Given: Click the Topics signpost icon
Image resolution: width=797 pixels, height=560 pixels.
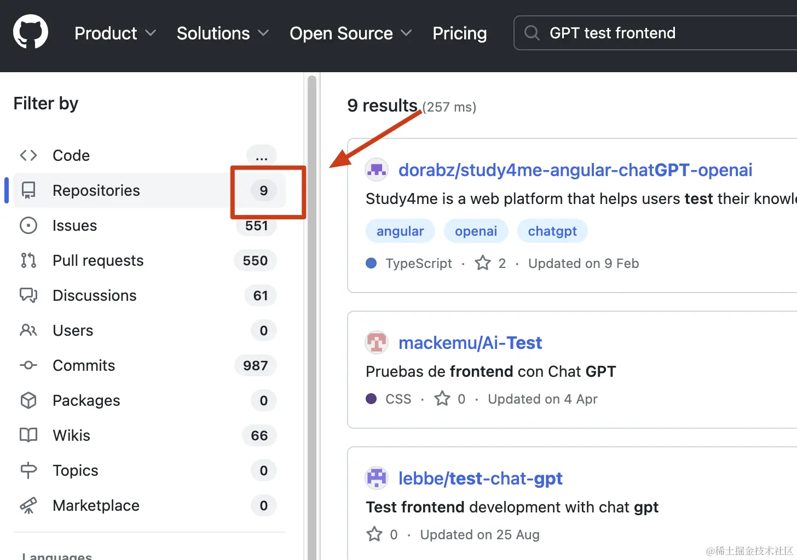Looking at the screenshot, I should coord(28,470).
